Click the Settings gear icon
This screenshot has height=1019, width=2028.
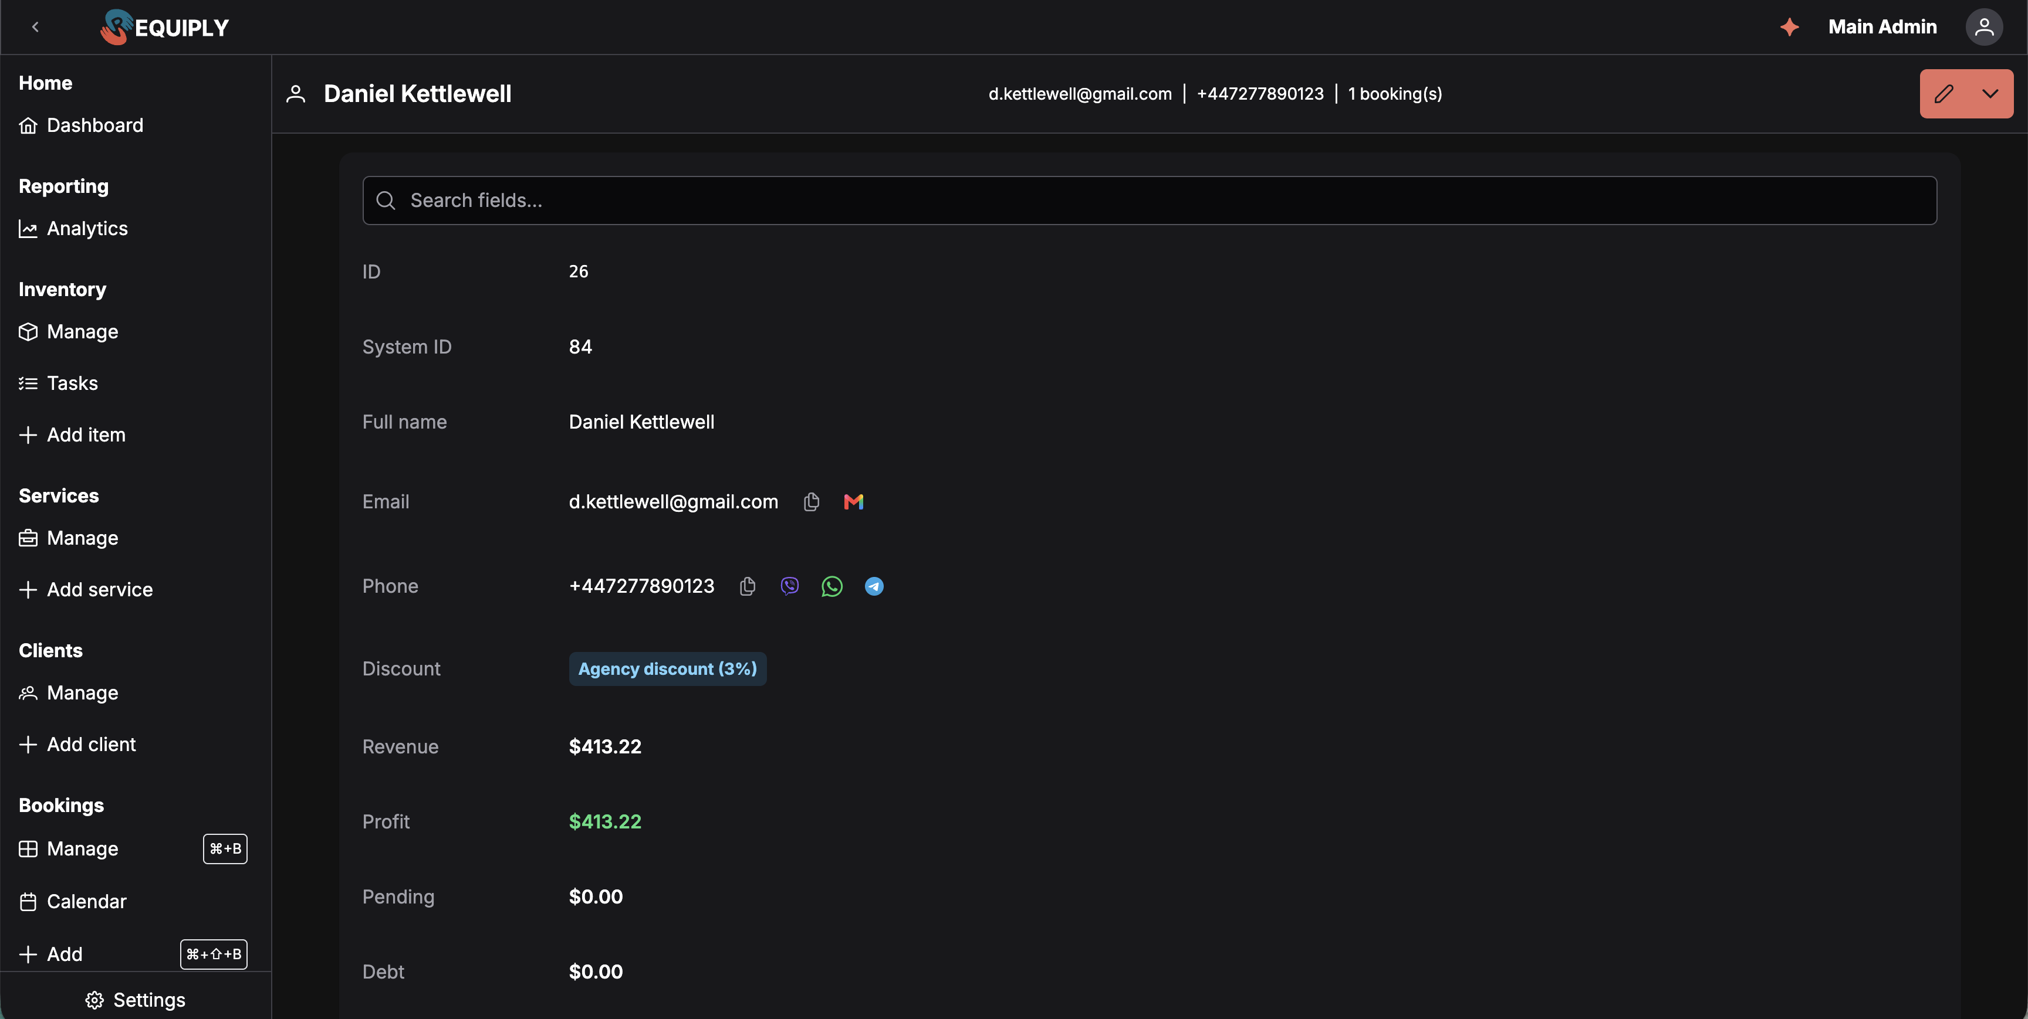(94, 1000)
